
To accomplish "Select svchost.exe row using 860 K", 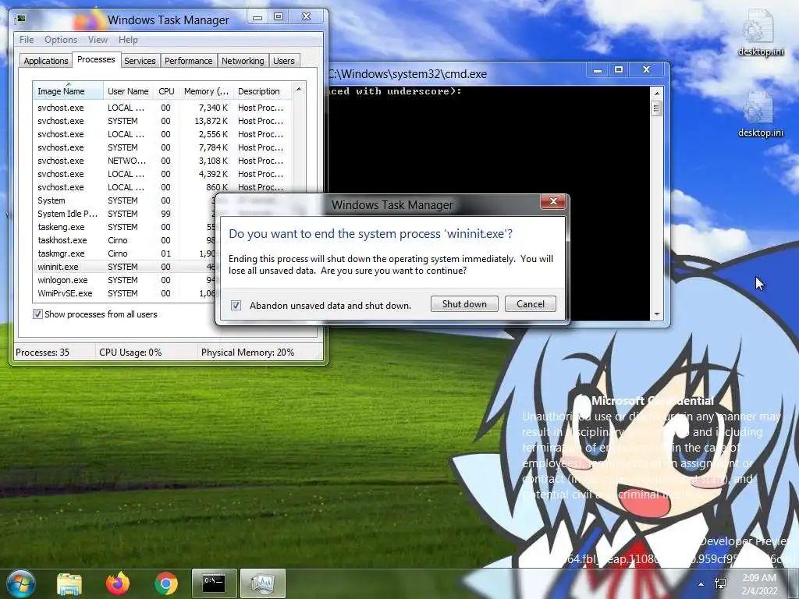I will coord(162,187).
